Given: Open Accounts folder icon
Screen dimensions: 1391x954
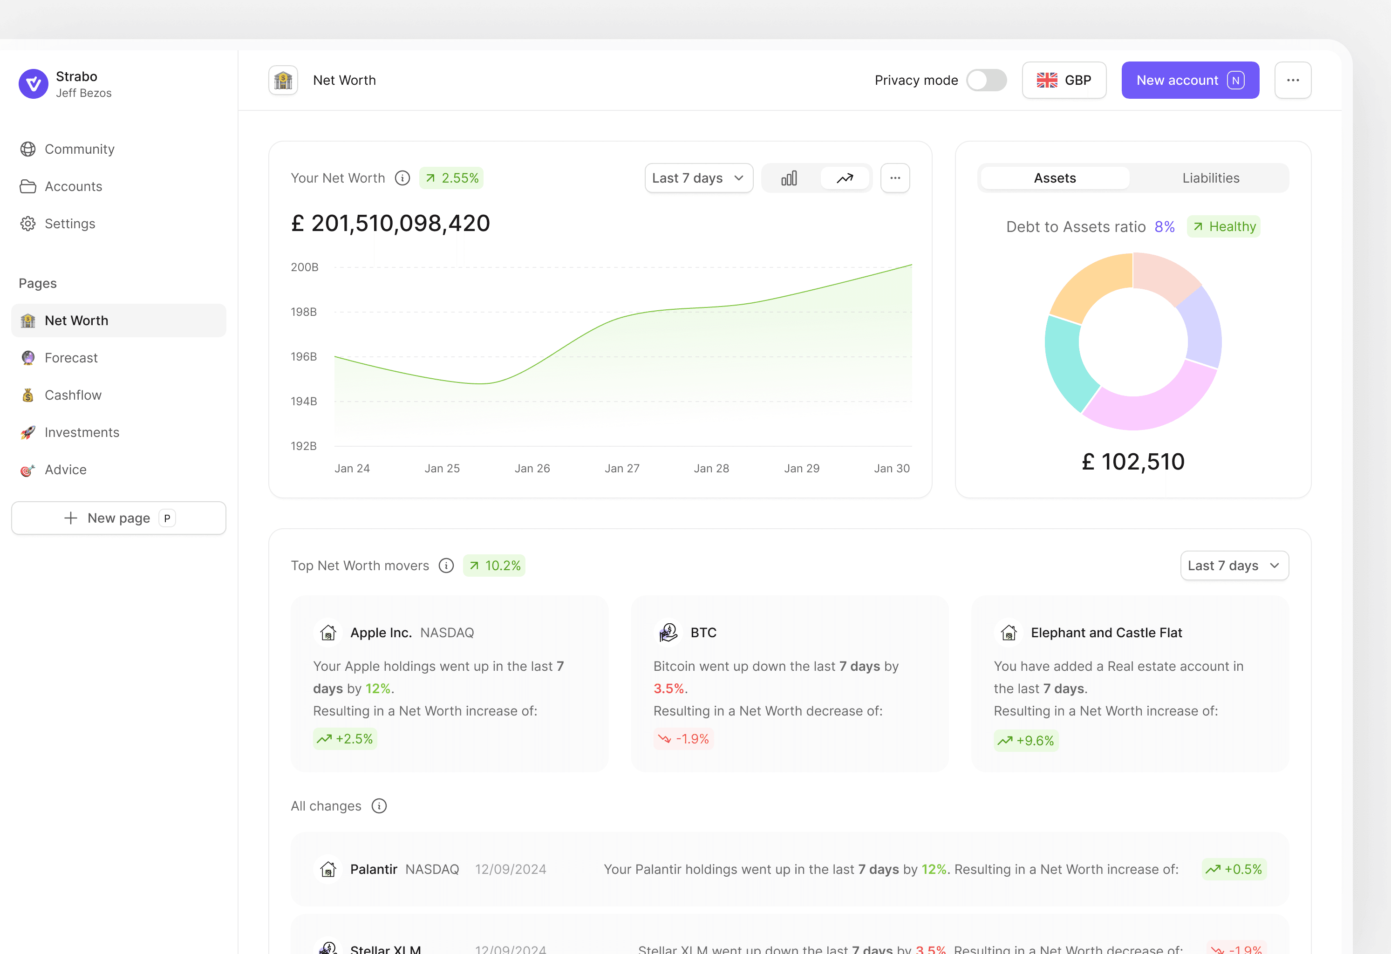Looking at the screenshot, I should tap(27, 186).
